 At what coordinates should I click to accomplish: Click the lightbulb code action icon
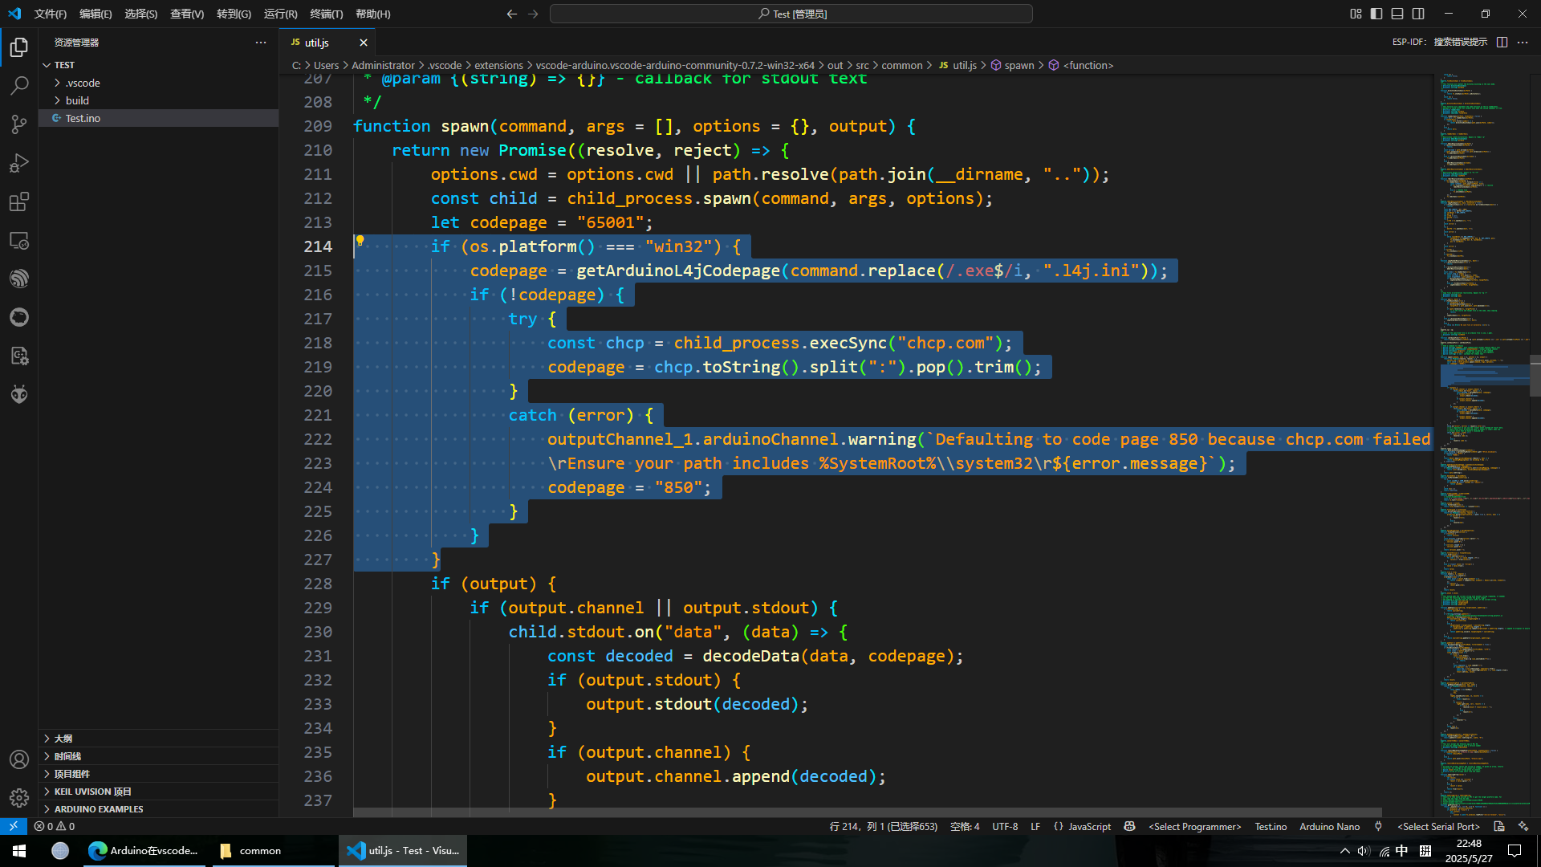tap(360, 240)
